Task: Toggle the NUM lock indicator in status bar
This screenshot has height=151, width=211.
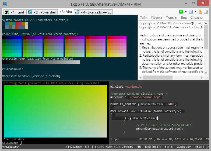Action: [110, 147]
